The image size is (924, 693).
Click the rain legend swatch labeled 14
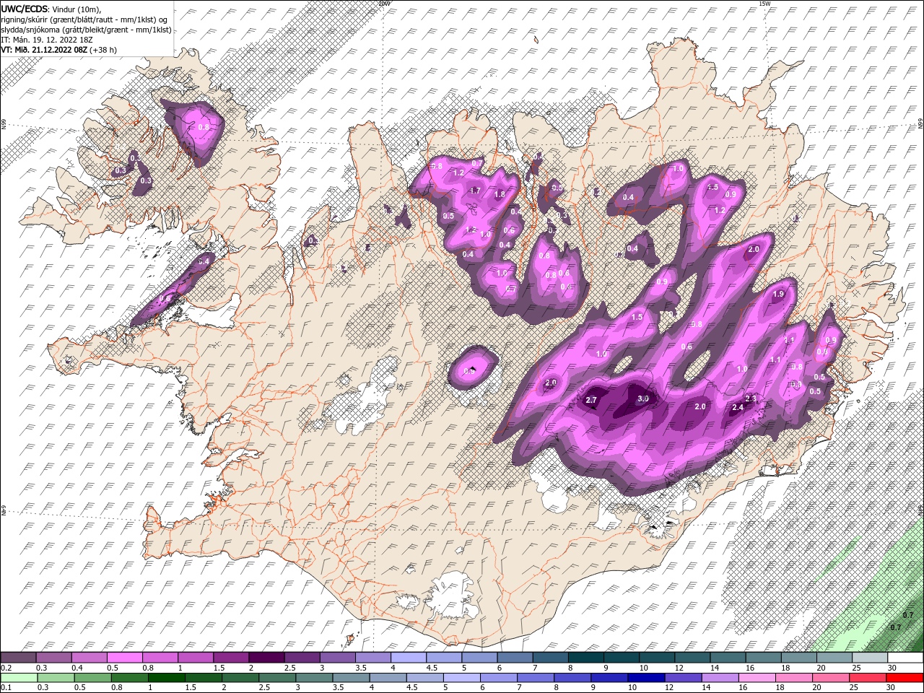coord(720,678)
